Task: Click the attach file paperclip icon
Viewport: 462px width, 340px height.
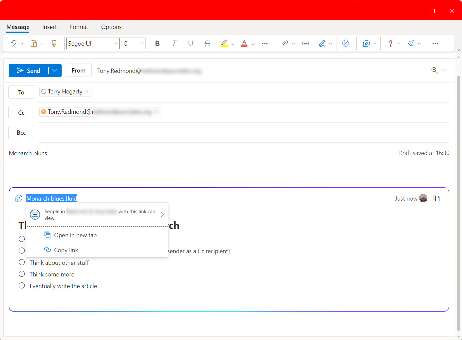Action: [x=285, y=44]
